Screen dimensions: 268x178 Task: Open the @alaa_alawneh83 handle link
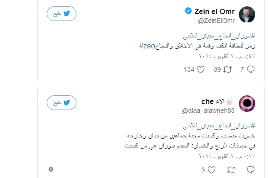pos(208,110)
